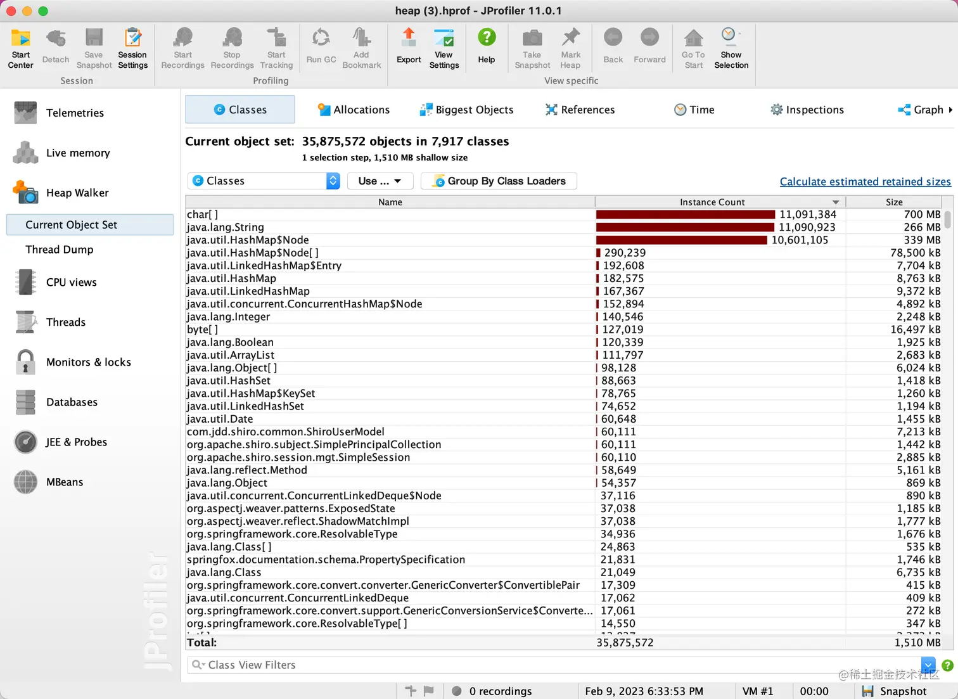Click Calculate estimated retained sizes link
Image resolution: width=958 pixels, height=699 pixels.
(x=865, y=182)
